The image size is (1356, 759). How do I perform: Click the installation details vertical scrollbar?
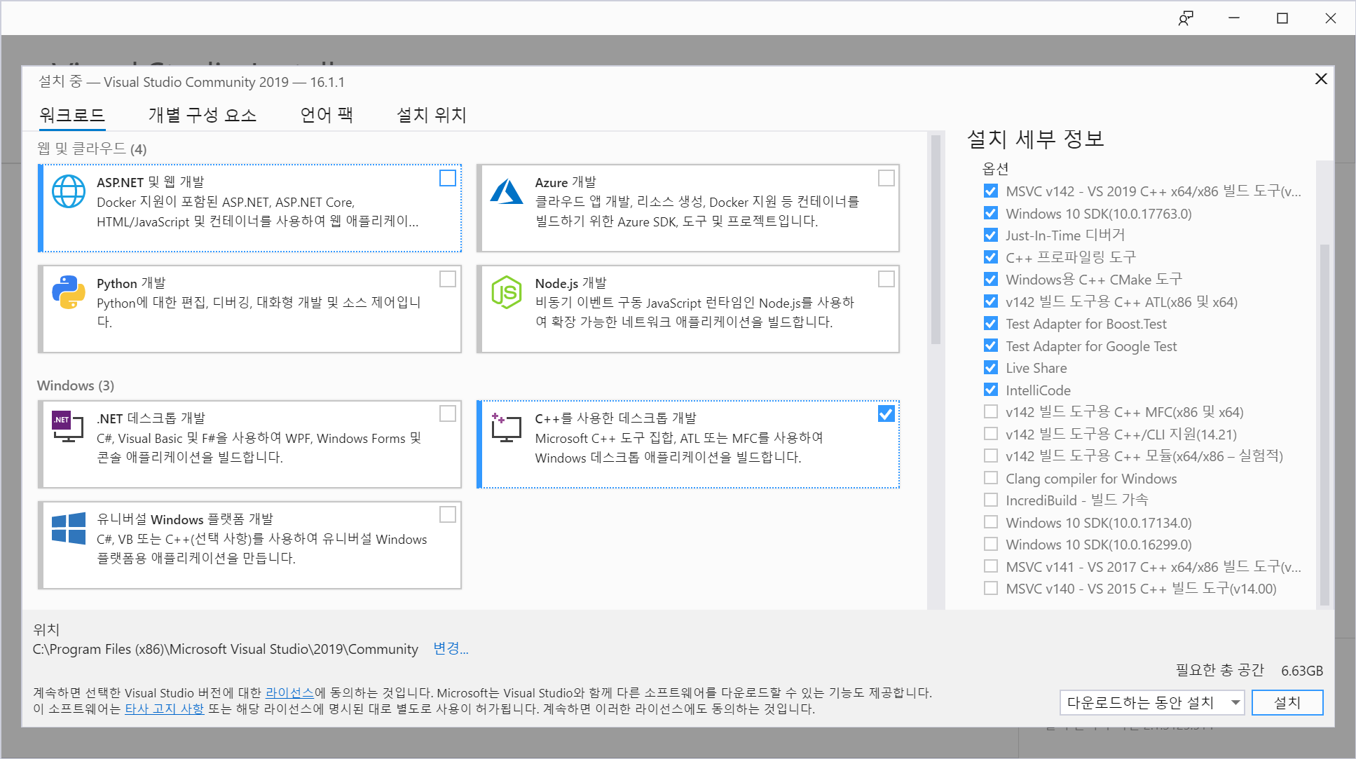coord(1324,424)
